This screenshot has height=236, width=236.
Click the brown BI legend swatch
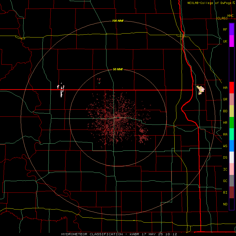point(232,192)
